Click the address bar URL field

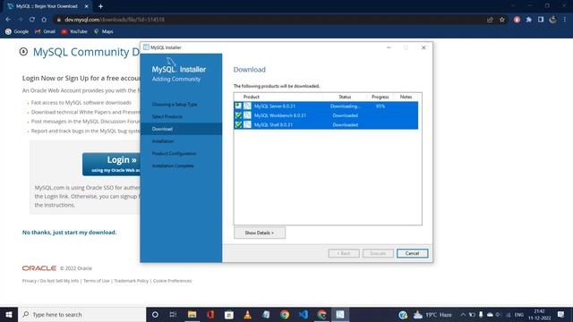click(x=270, y=20)
